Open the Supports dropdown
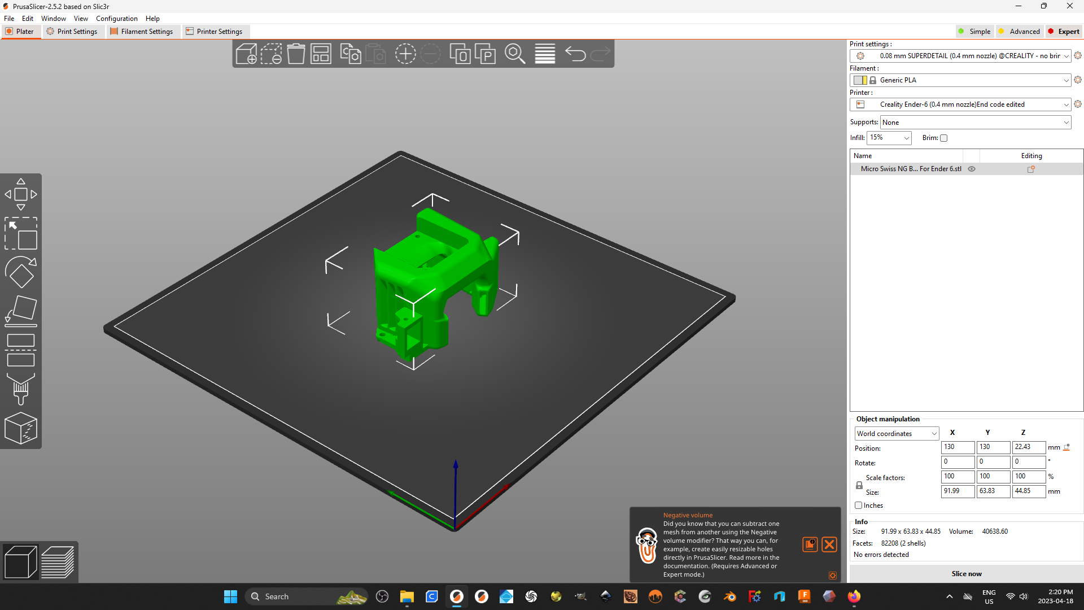Image resolution: width=1084 pixels, height=610 pixels. coord(975,123)
